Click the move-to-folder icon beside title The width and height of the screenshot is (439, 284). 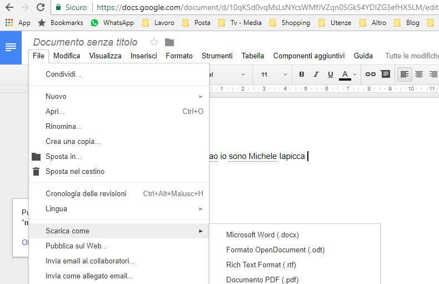pyautogui.click(x=169, y=42)
